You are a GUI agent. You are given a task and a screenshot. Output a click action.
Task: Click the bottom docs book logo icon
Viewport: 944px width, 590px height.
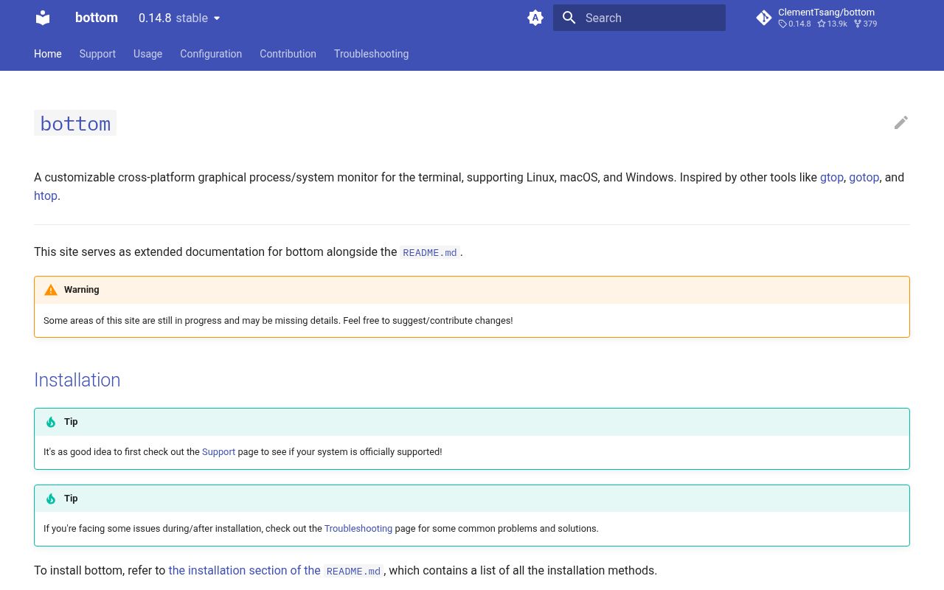pos(43,18)
